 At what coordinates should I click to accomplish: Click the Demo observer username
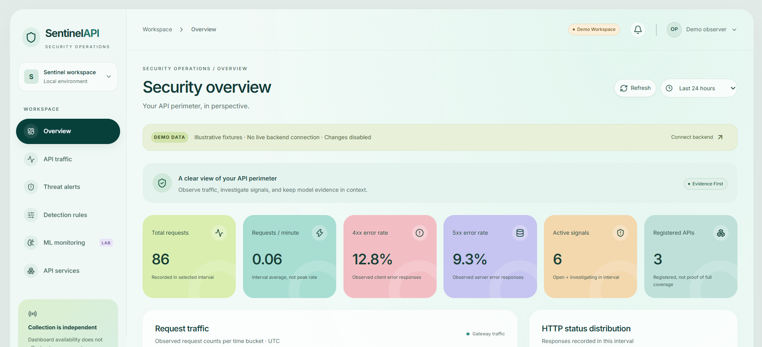(706, 30)
